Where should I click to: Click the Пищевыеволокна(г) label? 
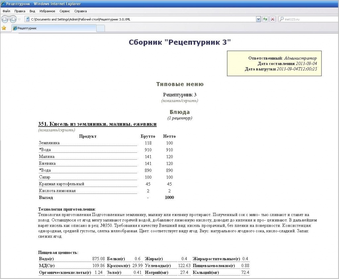click(214, 266)
